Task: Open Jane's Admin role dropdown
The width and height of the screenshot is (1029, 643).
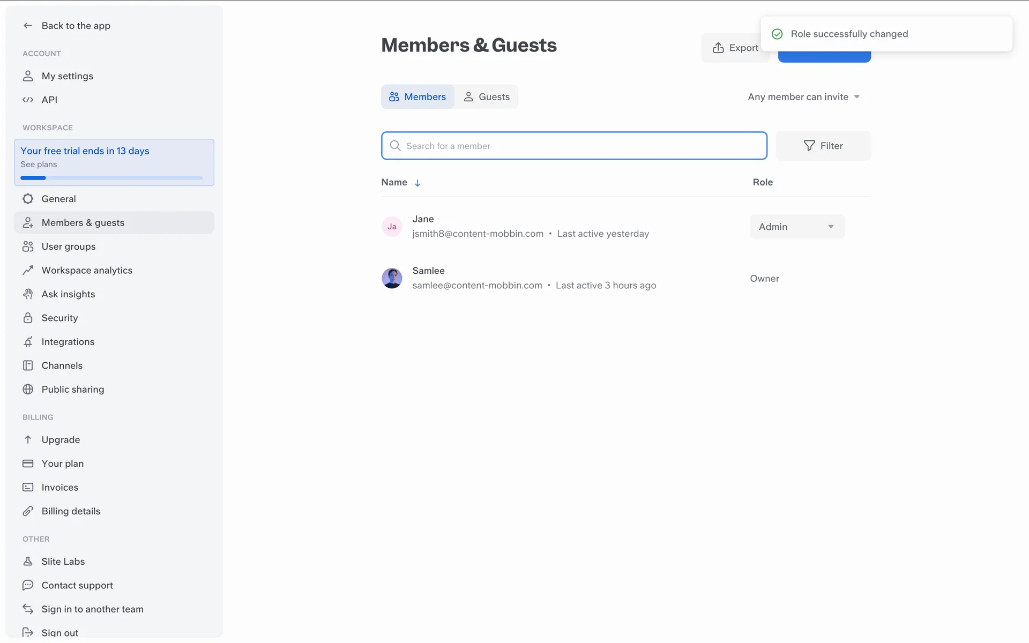Action: pyautogui.click(x=797, y=227)
